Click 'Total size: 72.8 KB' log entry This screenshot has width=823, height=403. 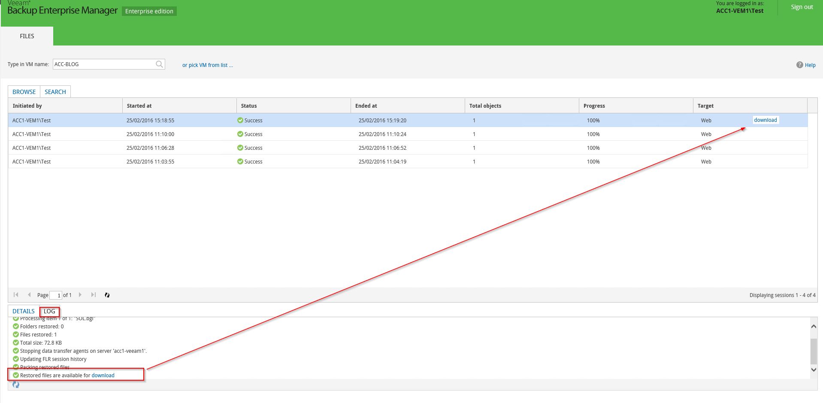(x=41, y=343)
